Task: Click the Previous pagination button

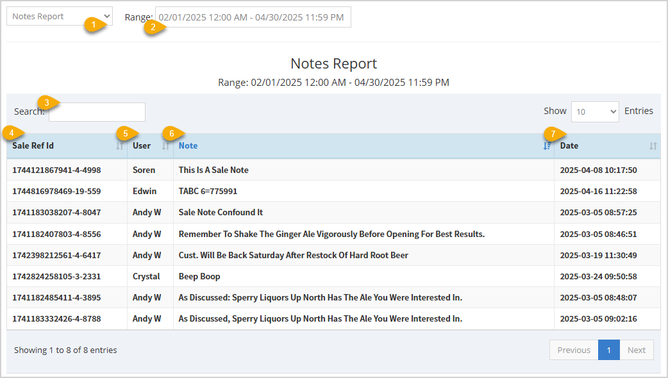Action: pyautogui.click(x=573, y=350)
